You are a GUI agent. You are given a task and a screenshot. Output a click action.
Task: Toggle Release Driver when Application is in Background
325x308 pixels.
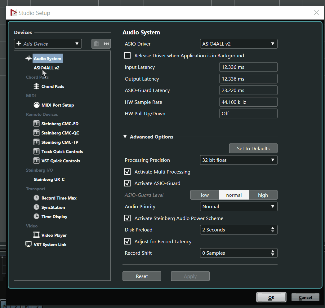pyautogui.click(x=127, y=55)
